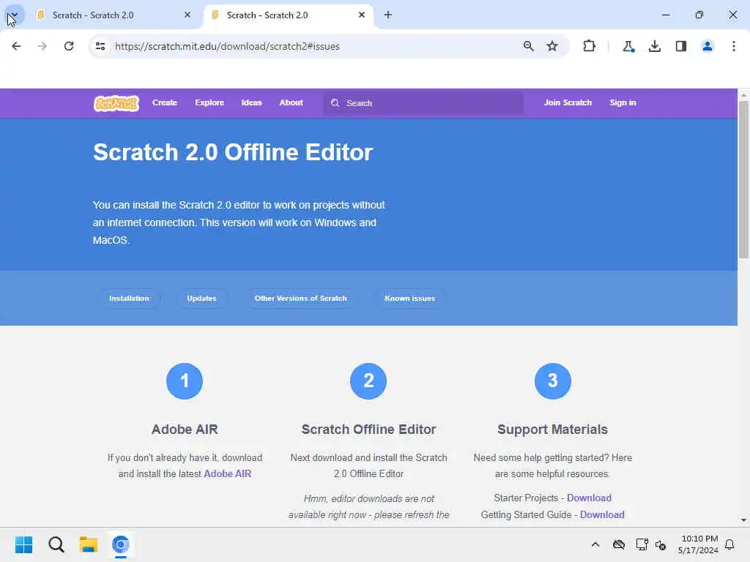Click the Scratch logo in navigation bar

click(116, 103)
